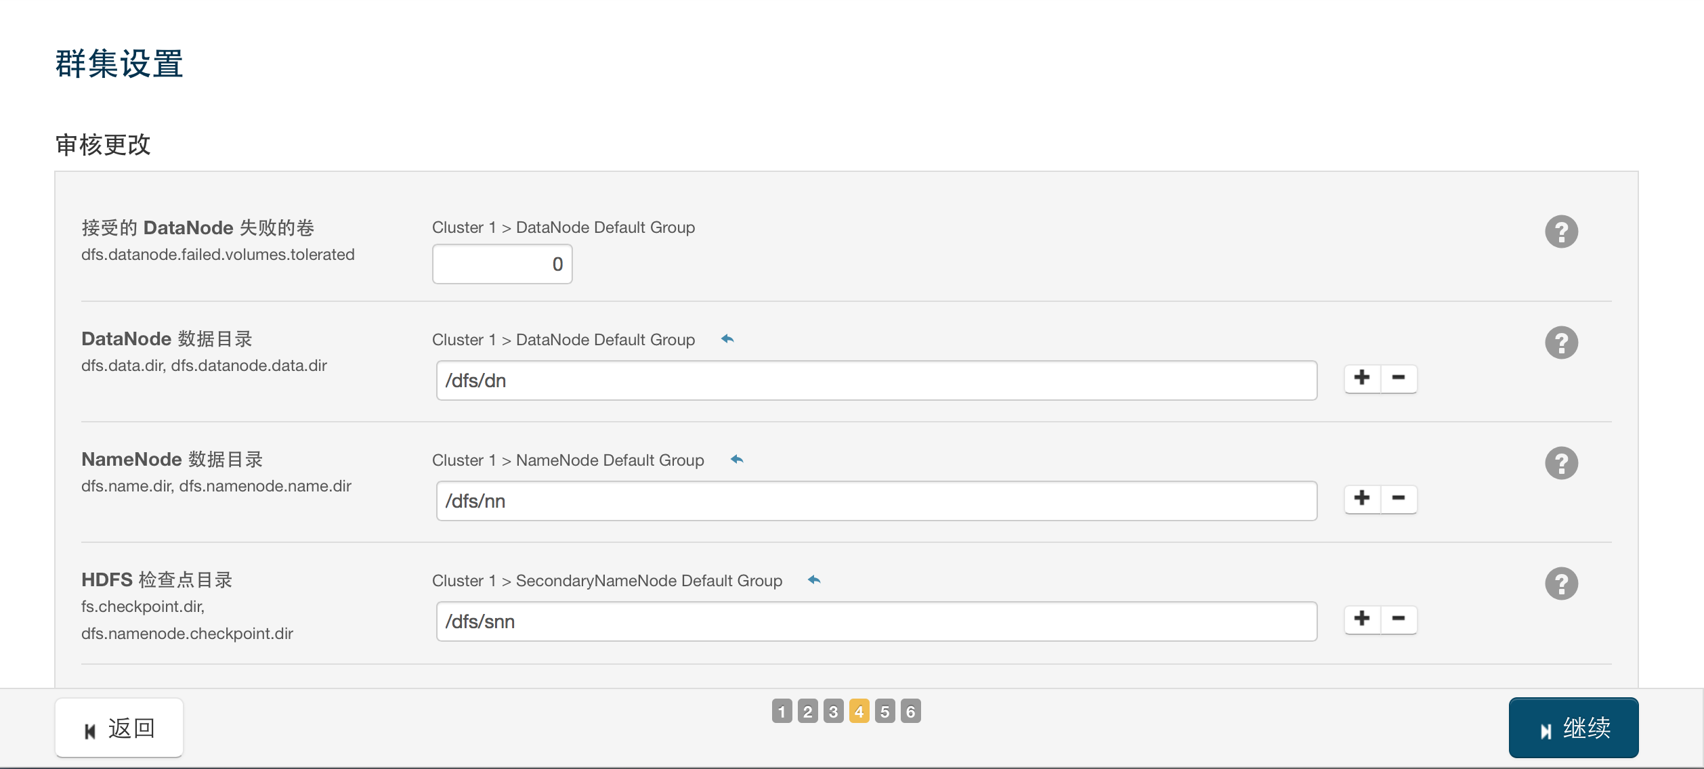This screenshot has width=1704, height=769.
Task: Open help for DataNode failed volumes tolerated
Action: (x=1561, y=232)
